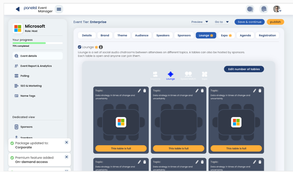The width and height of the screenshot is (293, 172).
Task: Delete the third lounge table
Action: [x=260, y=91]
